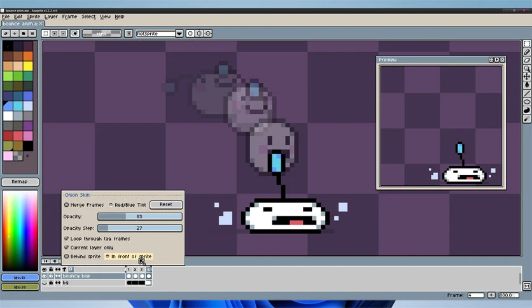Open the RotSprite algorithm dropdown arrow
The width and height of the screenshot is (532, 308).
(x=179, y=33)
